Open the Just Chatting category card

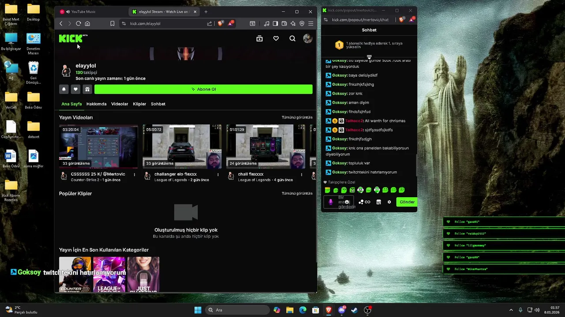pyautogui.click(x=143, y=274)
